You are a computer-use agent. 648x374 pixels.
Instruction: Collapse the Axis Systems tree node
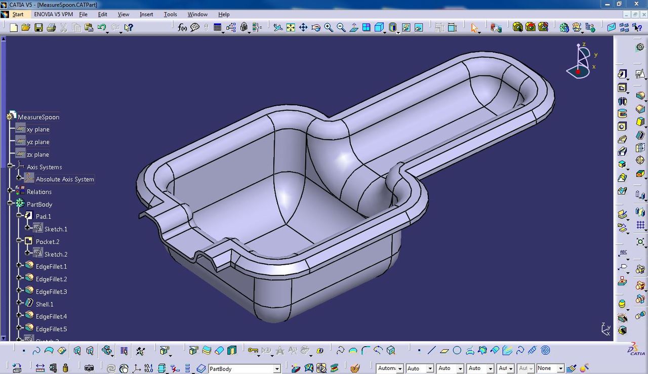point(10,167)
